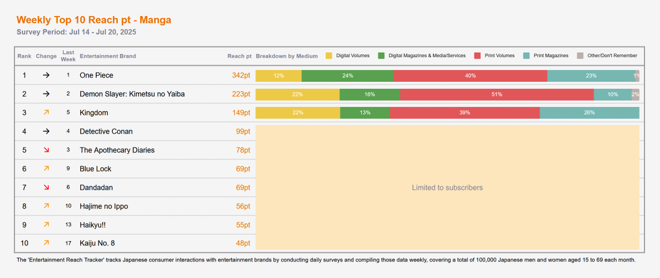Click the steady arrow for Demon Slayer row

[x=46, y=94]
